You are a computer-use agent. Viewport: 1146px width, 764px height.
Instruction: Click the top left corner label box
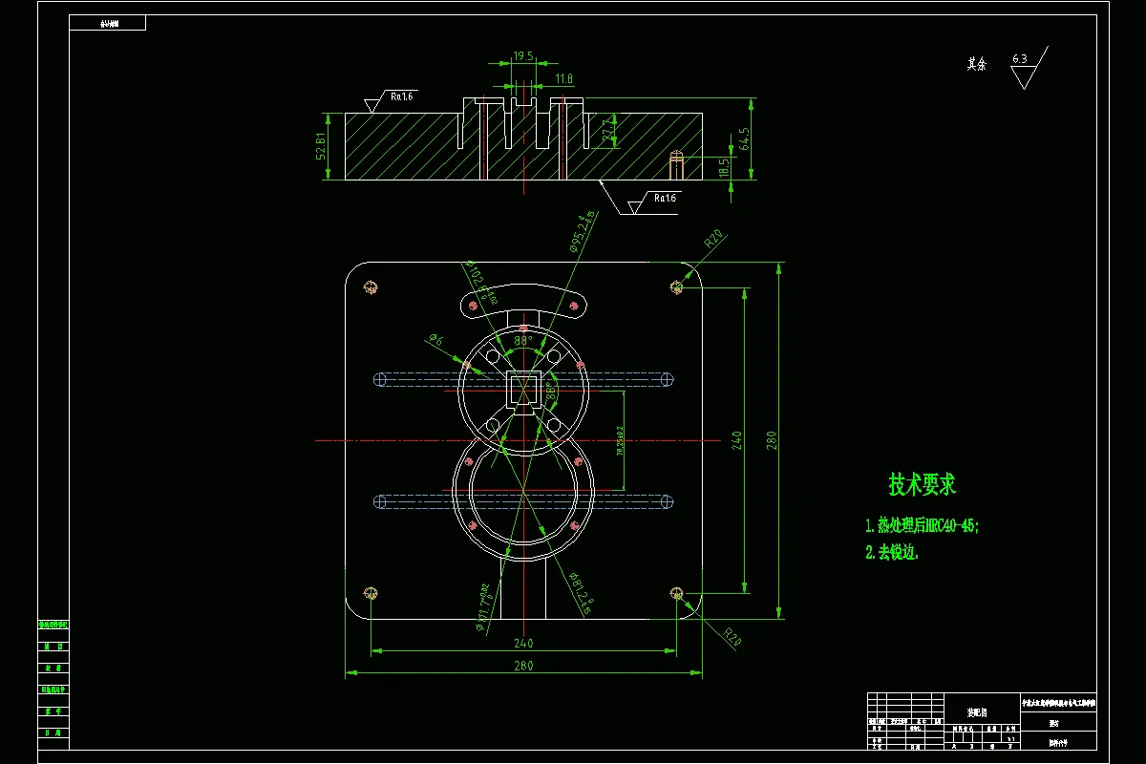point(108,24)
